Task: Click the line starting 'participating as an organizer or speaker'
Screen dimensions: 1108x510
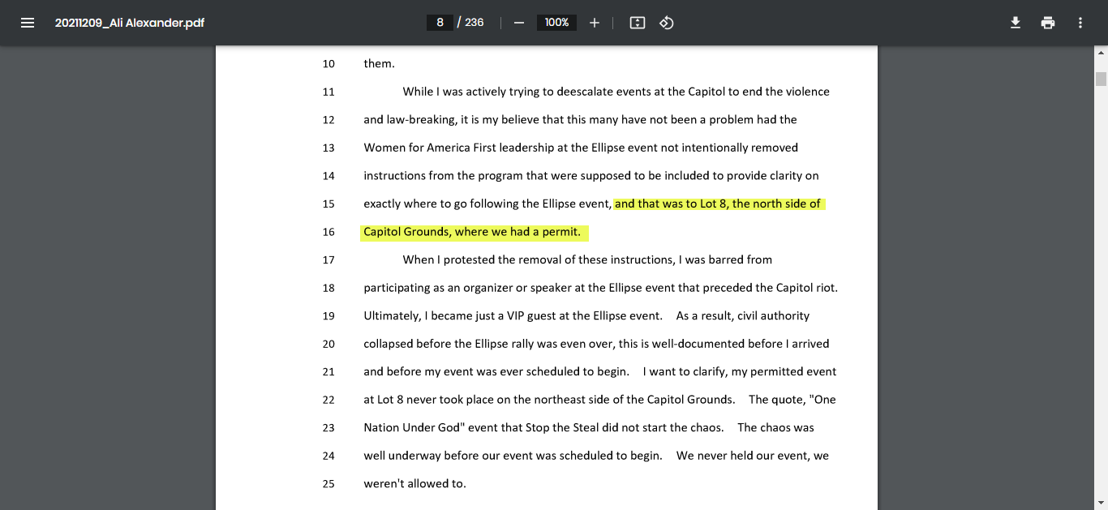Action: [x=600, y=288]
